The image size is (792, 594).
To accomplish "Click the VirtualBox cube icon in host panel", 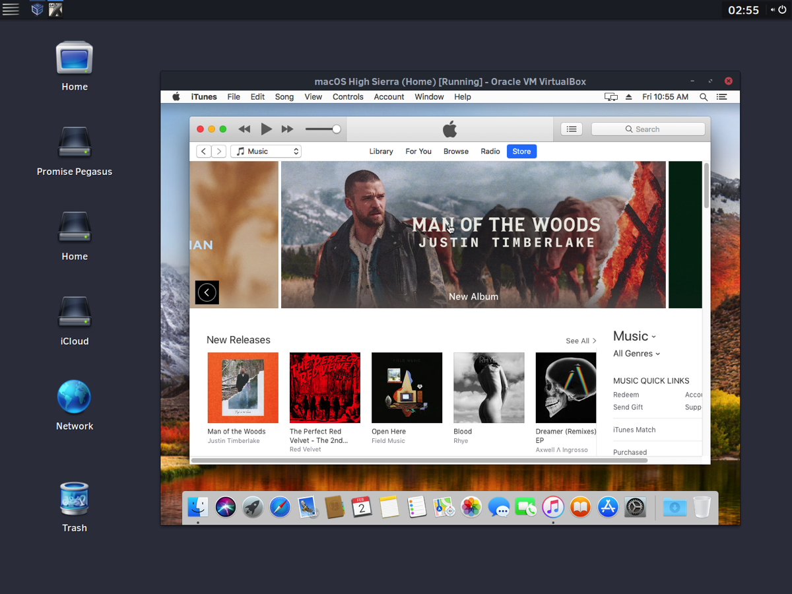I will [x=38, y=9].
